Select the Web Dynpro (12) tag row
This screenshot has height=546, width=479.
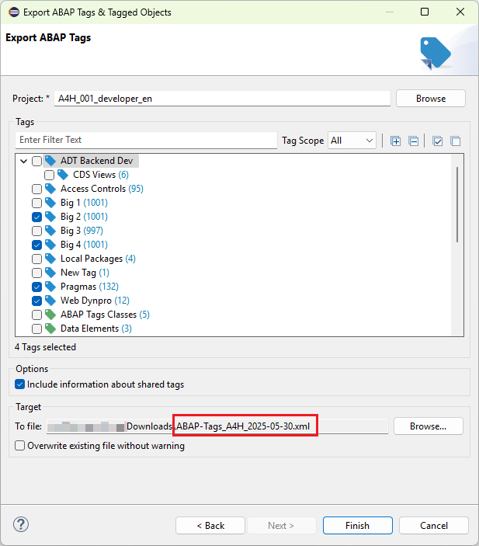click(95, 301)
